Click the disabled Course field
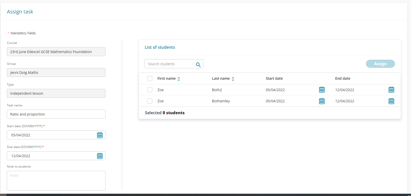411x196 pixels. tap(56, 52)
